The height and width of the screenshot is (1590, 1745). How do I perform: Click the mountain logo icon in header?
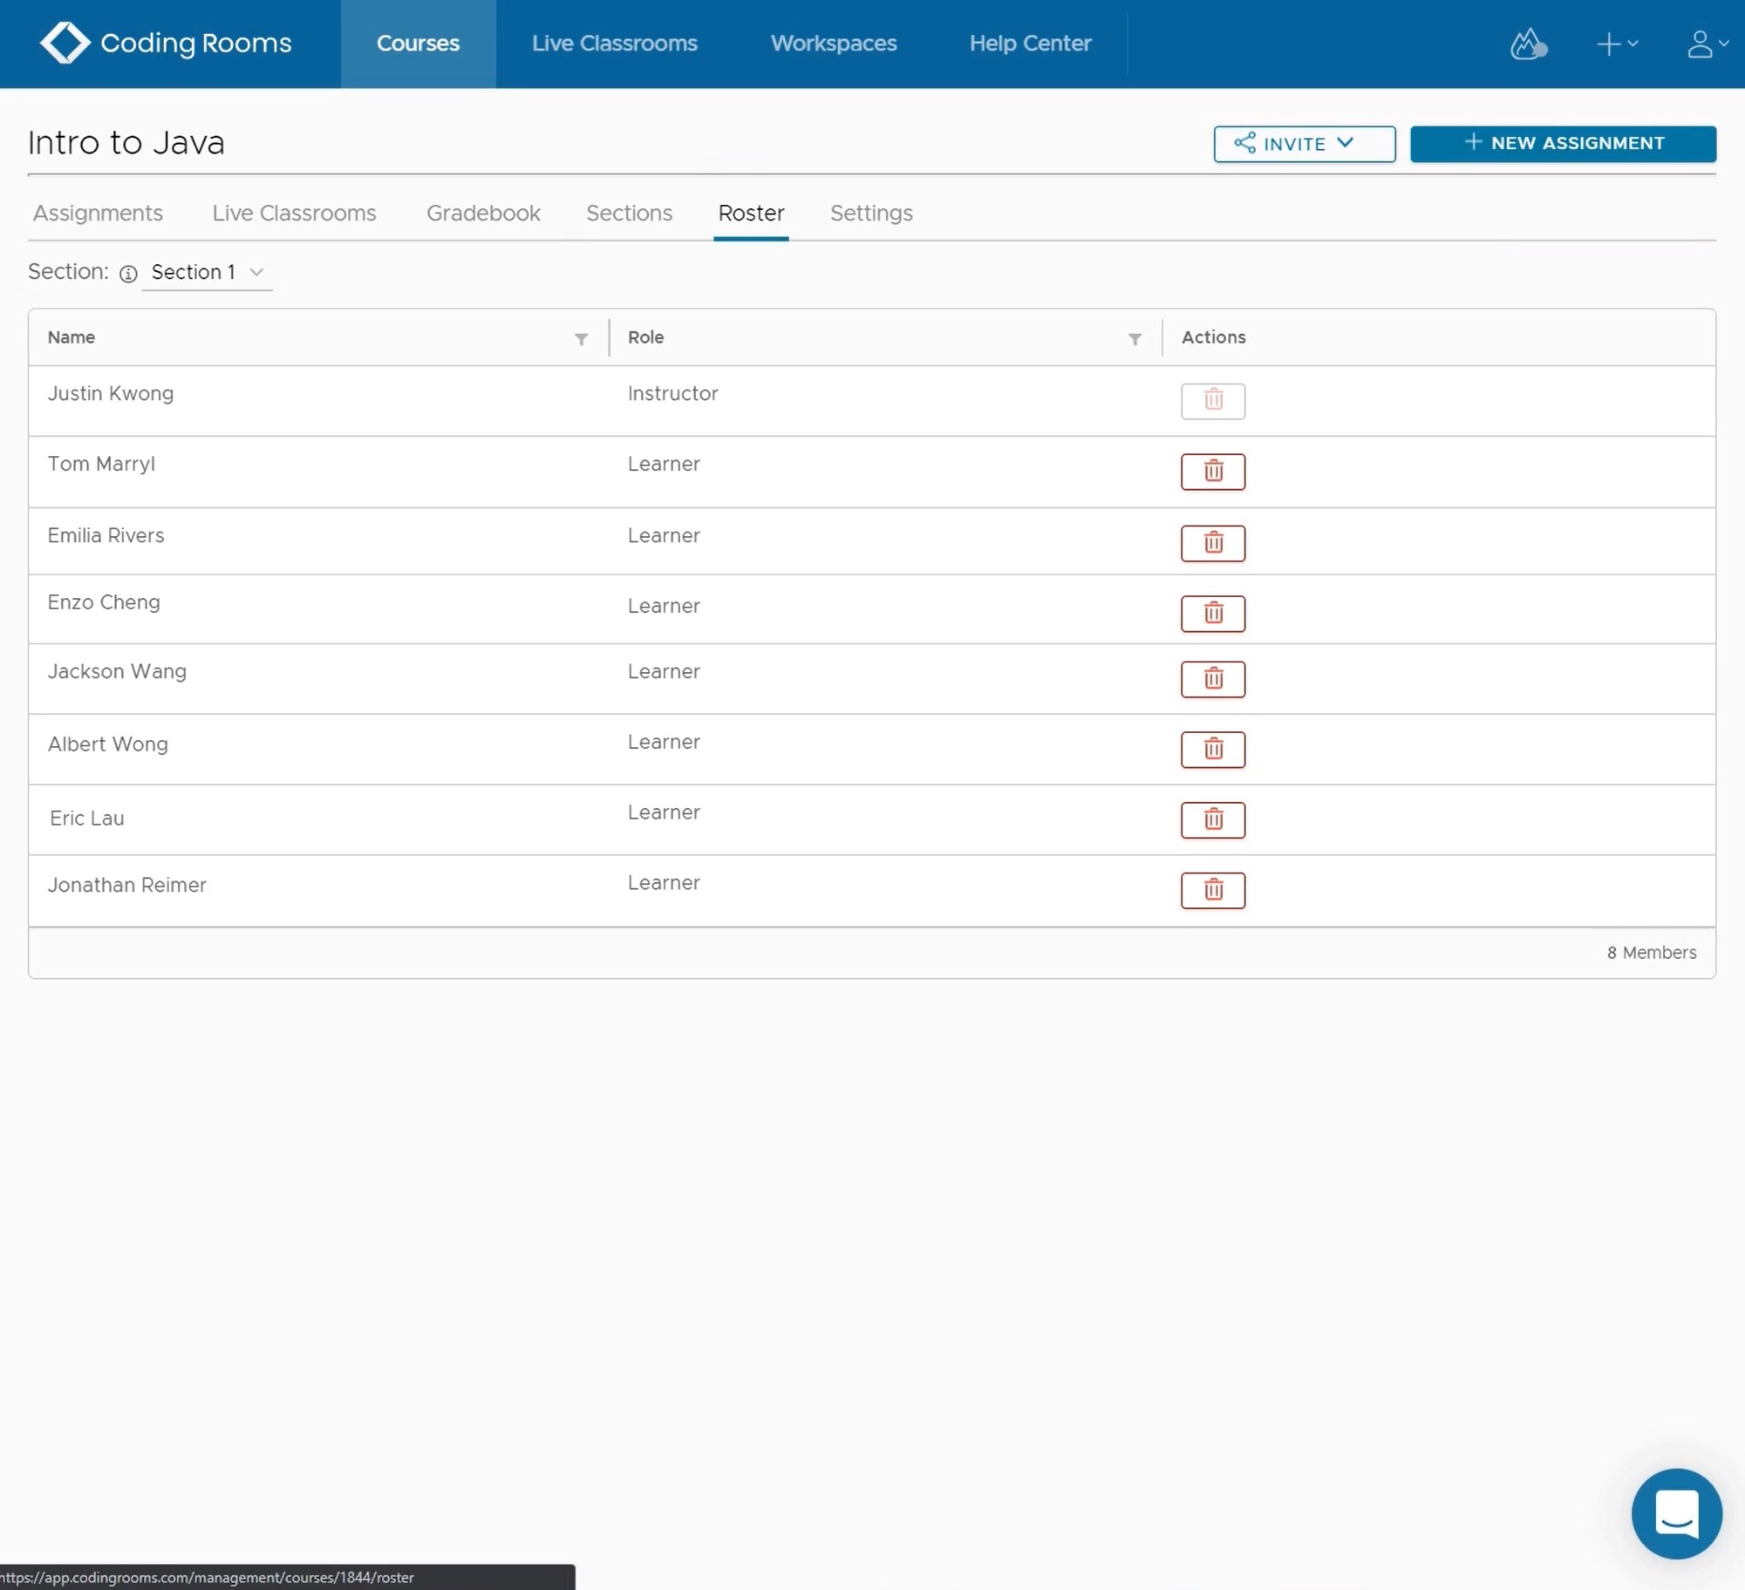[1527, 44]
